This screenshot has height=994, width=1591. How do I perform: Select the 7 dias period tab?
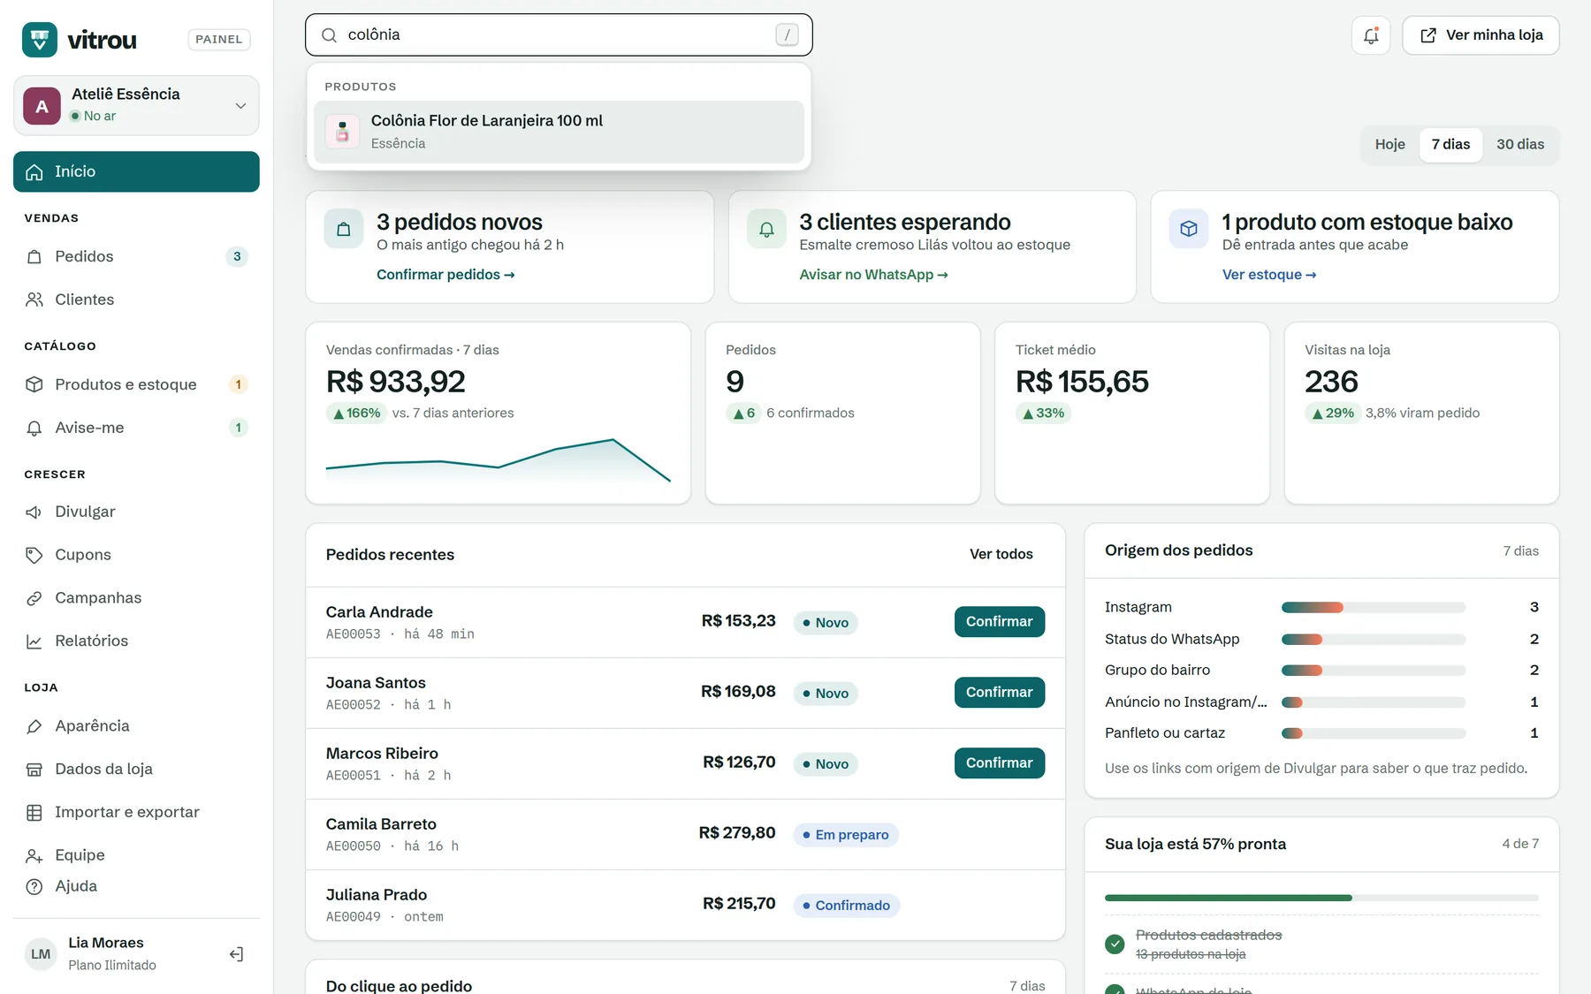click(x=1450, y=145)
